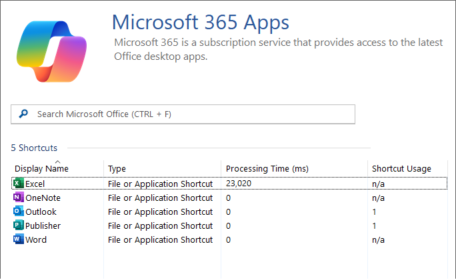Viewport: 456px width, 280px height.
Task: Click the Publisher app icon
Action: click(x=19, y=225)
